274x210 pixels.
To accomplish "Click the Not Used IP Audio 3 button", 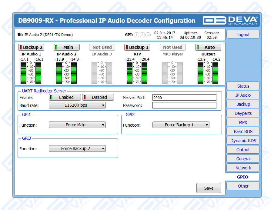I will [x=102, y=47].
